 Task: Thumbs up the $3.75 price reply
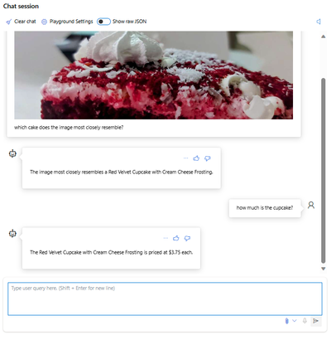176,238
